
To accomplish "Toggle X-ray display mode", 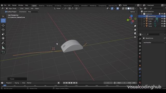I will (123, 9).
